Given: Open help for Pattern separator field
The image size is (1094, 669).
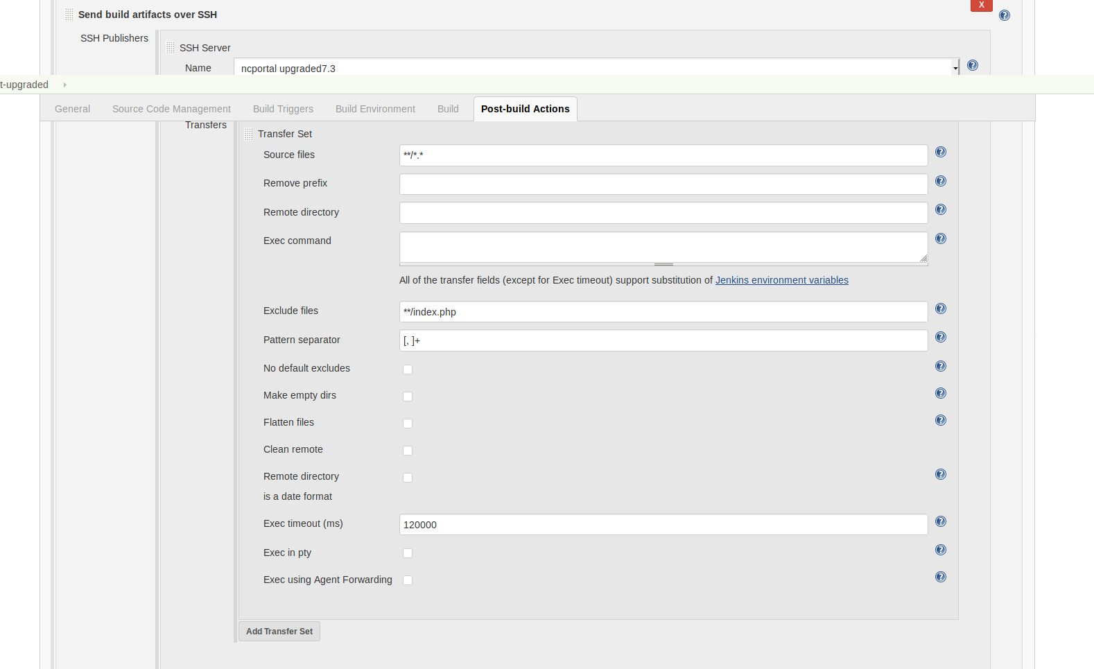Looking at the screenshot, I should [x=941, y=338].
